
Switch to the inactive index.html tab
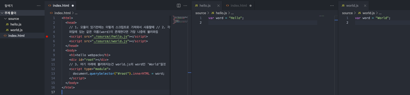(x=238, y=5)
